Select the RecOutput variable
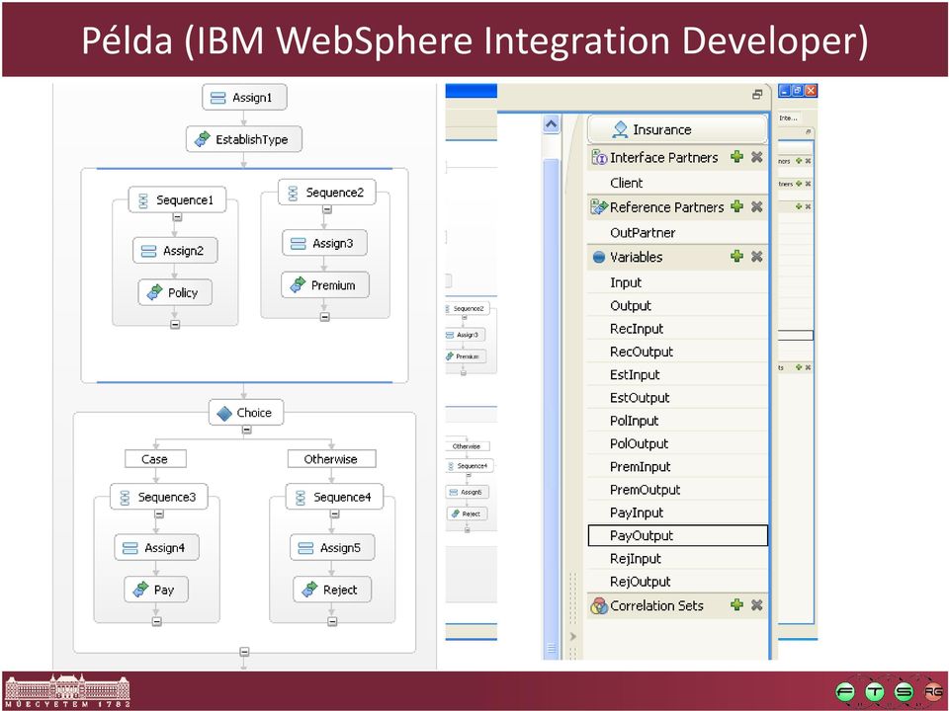Viewport: 949px width, 711px height. click(x=677, y=352)
